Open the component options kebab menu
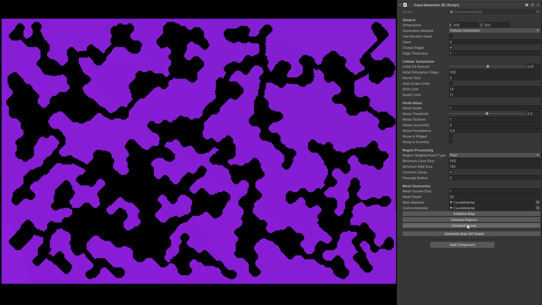Screen dimensions: 542x305 tap(539, 5)
